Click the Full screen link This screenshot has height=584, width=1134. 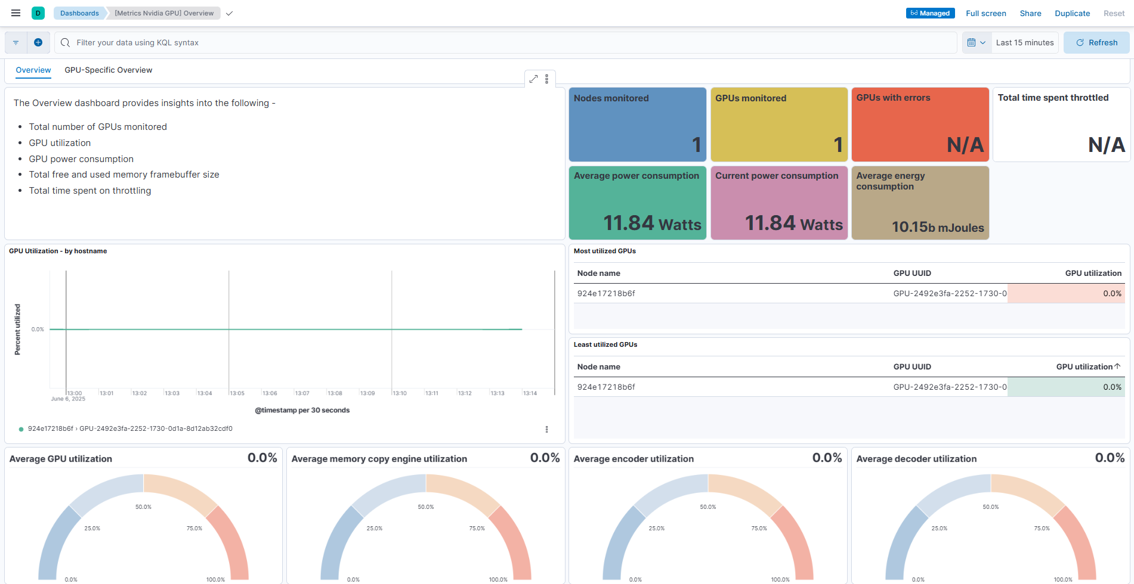pos(985,13)
